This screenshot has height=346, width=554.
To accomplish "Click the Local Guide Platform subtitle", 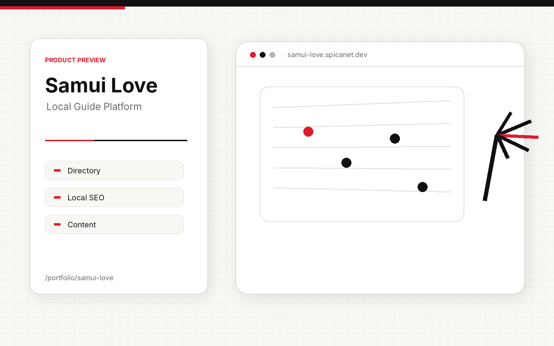I will [94, 107].
